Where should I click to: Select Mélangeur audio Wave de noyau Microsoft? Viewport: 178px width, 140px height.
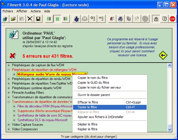click(x=52, y=74)
